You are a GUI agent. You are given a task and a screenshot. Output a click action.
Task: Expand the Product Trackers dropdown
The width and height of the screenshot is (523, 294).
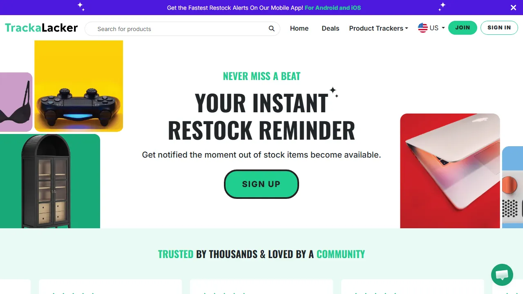pyautogui.click(x=375, y=28)
